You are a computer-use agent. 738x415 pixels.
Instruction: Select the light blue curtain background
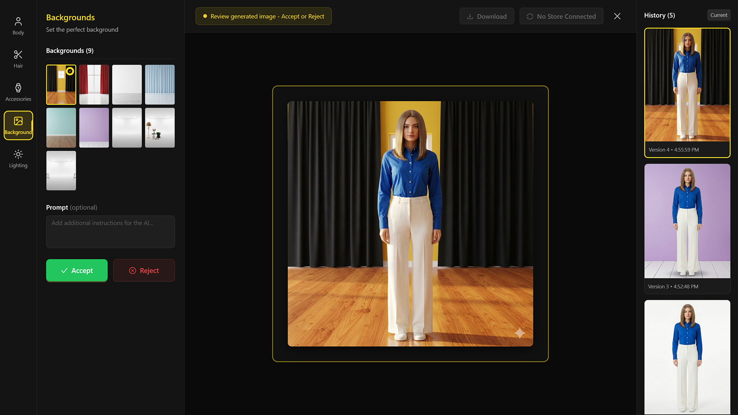click(160, 84)
